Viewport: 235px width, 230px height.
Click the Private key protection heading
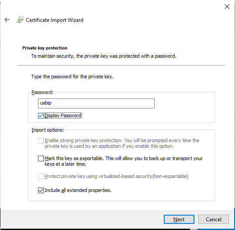[45, 48]
